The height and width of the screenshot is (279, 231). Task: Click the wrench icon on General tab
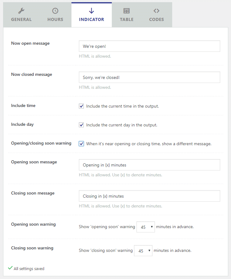21,11
